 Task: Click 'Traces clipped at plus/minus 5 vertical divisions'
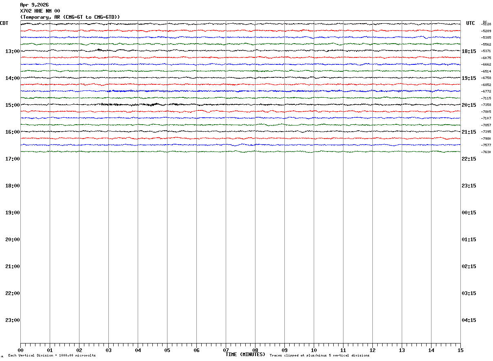[x=319, y=356]
